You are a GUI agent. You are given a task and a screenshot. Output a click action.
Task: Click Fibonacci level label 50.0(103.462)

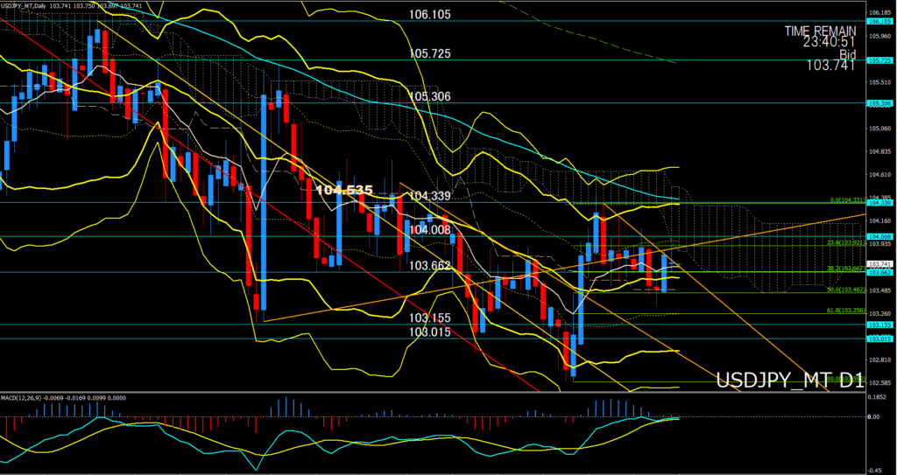847,290
